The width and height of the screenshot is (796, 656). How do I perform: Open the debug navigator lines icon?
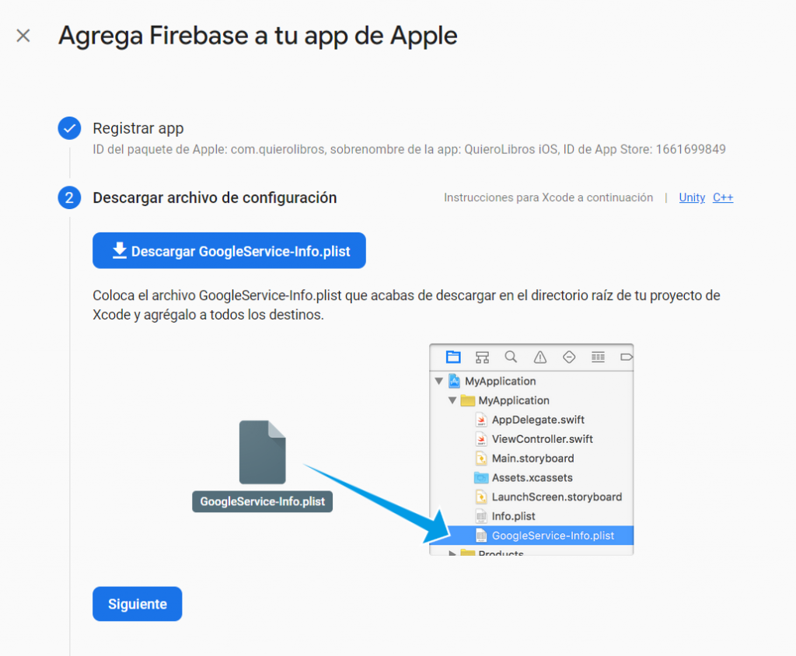[x=598, y=357]
